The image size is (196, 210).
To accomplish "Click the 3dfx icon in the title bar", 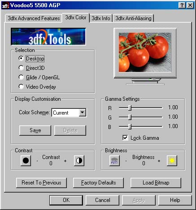I will tap(5, 5).
